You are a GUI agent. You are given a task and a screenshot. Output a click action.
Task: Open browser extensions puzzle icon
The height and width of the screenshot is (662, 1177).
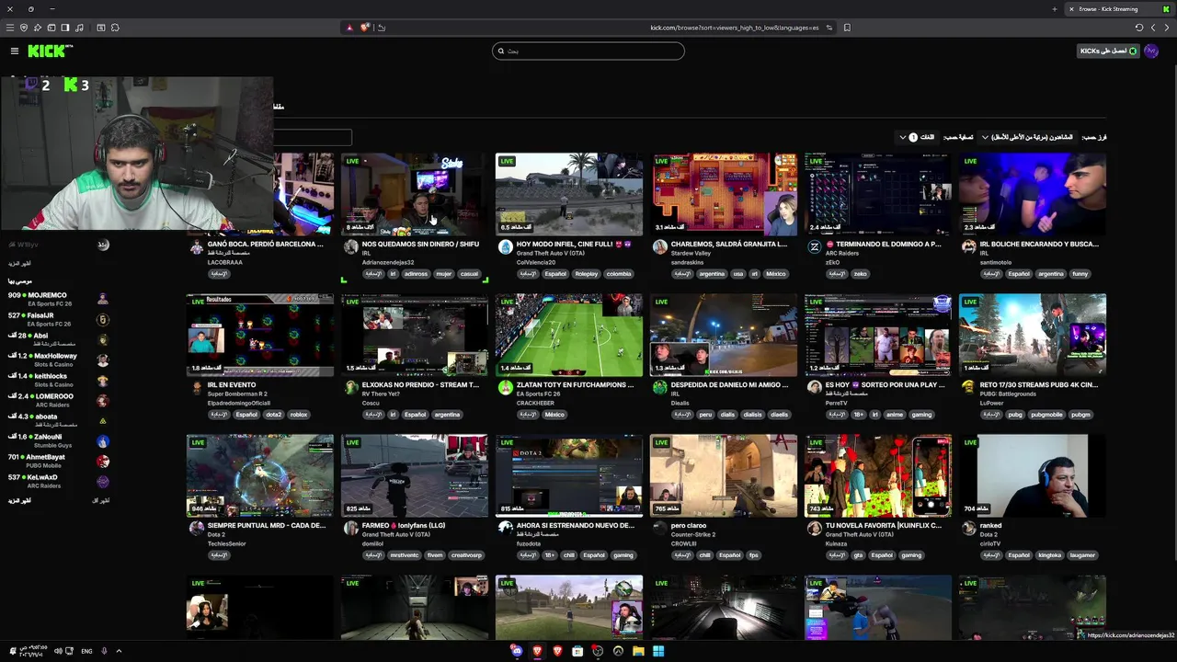115,28
